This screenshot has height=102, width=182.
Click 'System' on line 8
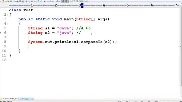(x=35, y=42)
